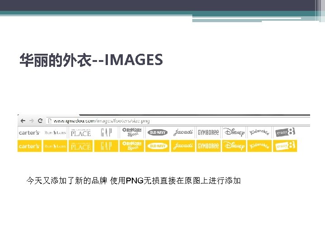
Task: Click the yellow OshKosh B'gosh logo
Action: tap(132, 146)
